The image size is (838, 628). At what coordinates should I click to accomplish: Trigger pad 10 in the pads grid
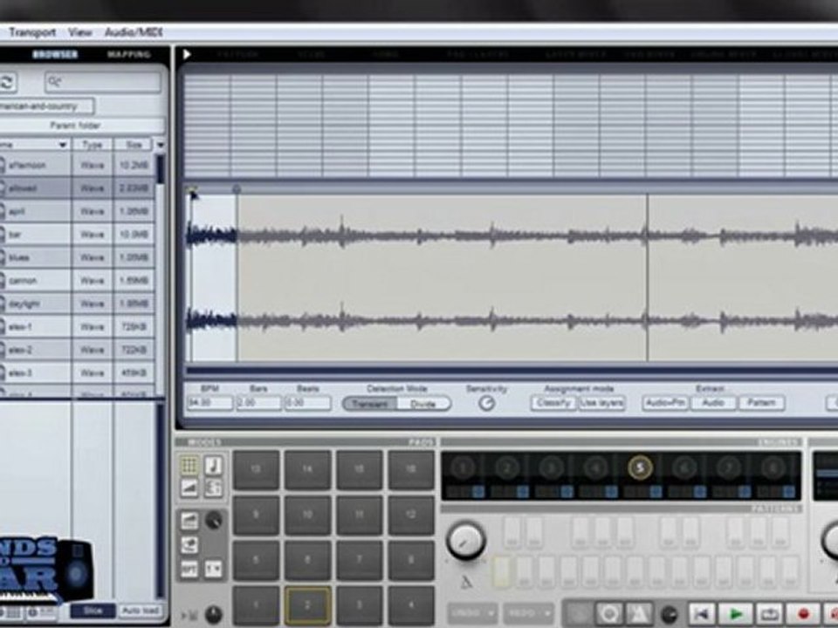click(x=308, y=515)
